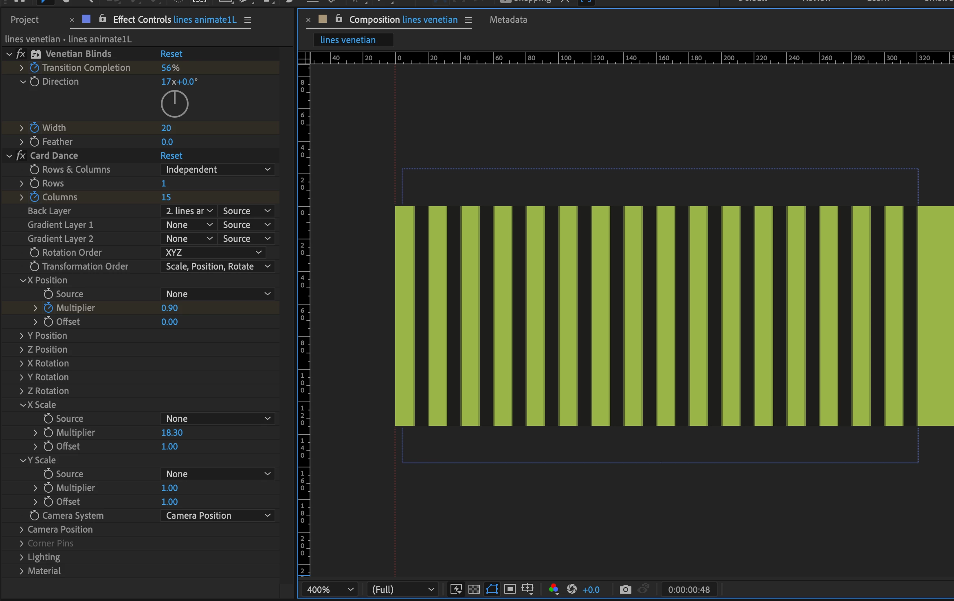954x601 pixels.
Task: Click the reset exposure aperture icon
Action: [572, 589]
